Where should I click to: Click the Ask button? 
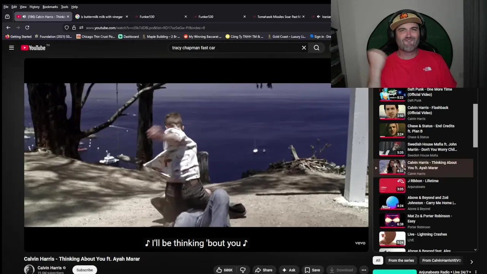point(288,270)
